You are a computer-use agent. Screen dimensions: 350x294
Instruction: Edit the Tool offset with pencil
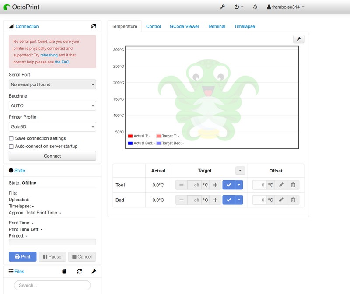point(281,185)
